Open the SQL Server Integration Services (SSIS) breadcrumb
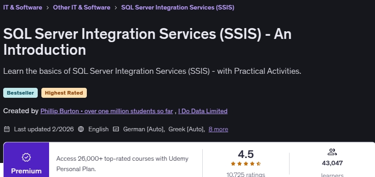 tap(178, 7)
